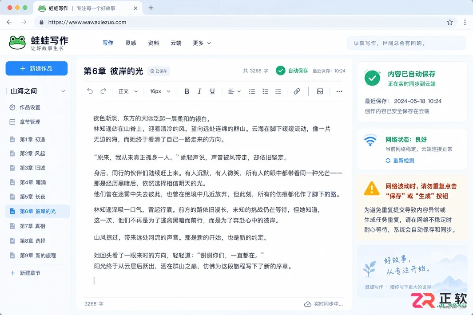
Task: Open the text alignment dropdown
Action: point(234,91)
